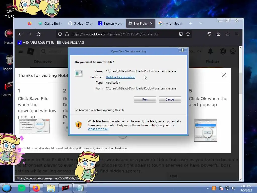Open the network tray icon
The height and width of the screenshot is (193, 257).
227,188
